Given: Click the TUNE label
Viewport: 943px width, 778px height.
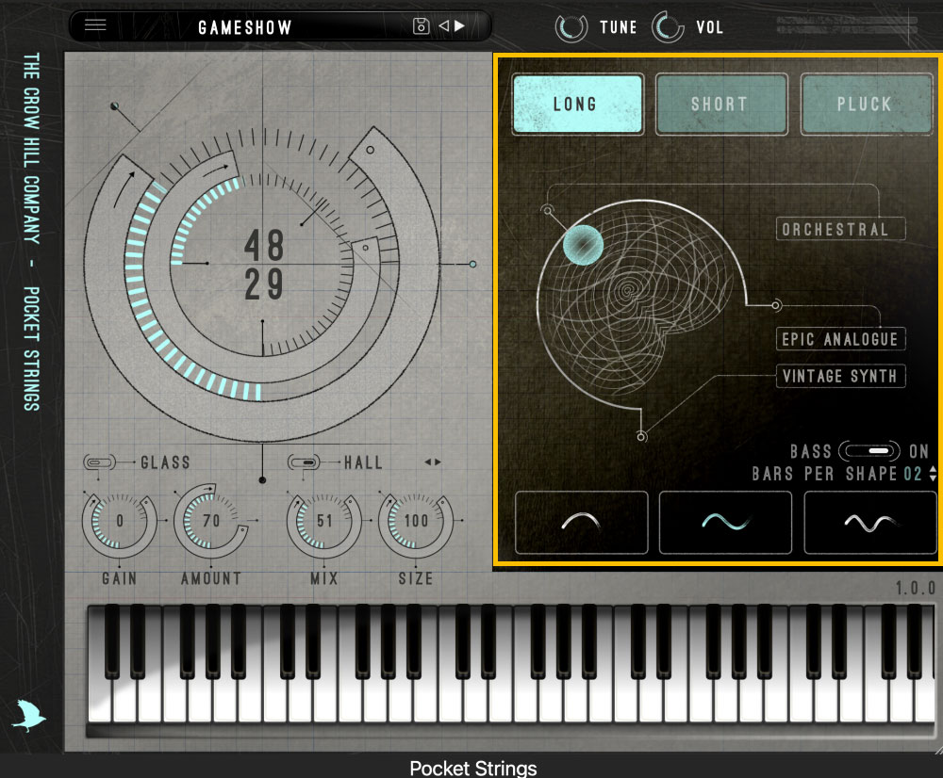Looking at the screenshot, I should [x=619, y=27].
